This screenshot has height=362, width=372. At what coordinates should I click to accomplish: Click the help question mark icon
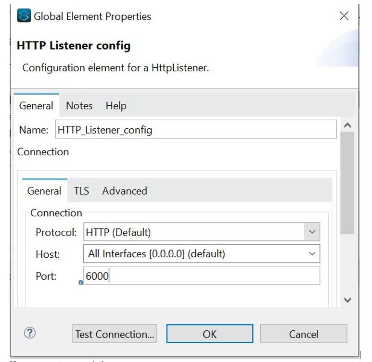(x=29, y=334)
